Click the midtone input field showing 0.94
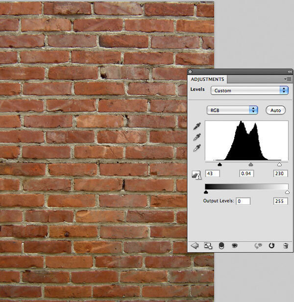 coord(246,174)
